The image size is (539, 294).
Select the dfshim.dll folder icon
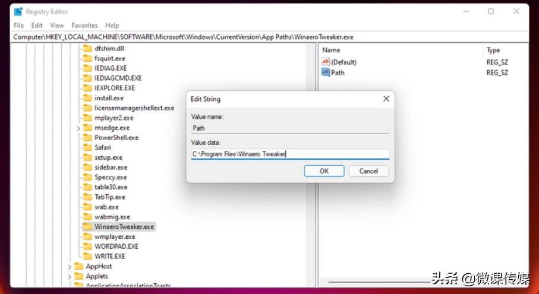[x=88, y=49]
